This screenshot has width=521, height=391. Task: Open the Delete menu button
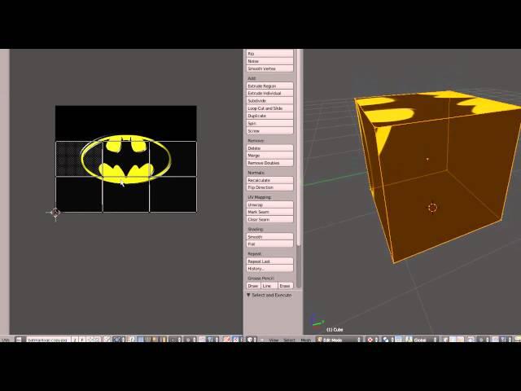[x=269, y=148]
